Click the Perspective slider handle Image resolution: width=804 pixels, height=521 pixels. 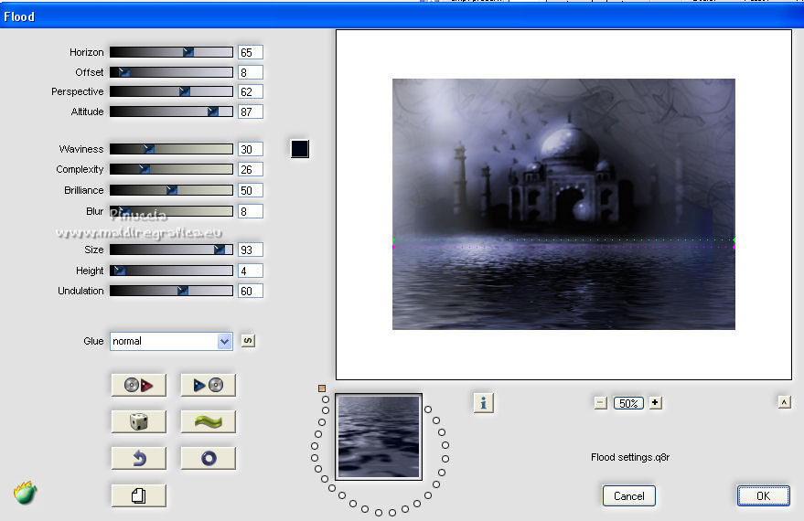pyautogui.click(x=185, y=91)
